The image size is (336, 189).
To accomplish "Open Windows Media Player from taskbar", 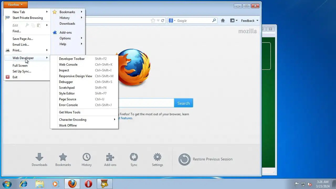I will coord(55,184).
